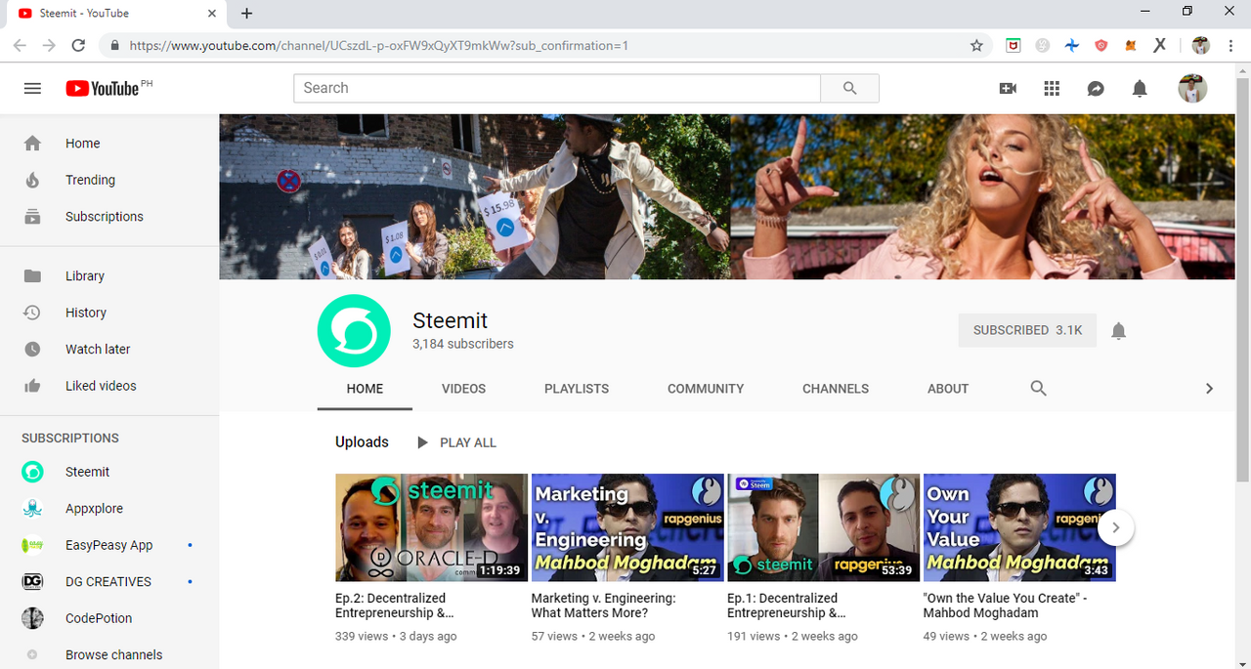
Task: Open Ep.2: Decentralized Entrepreneurship video title
Action: [x=395, y=606]
